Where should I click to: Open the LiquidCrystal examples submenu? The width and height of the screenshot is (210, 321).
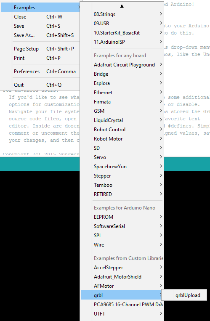click(x=122, y=120)
